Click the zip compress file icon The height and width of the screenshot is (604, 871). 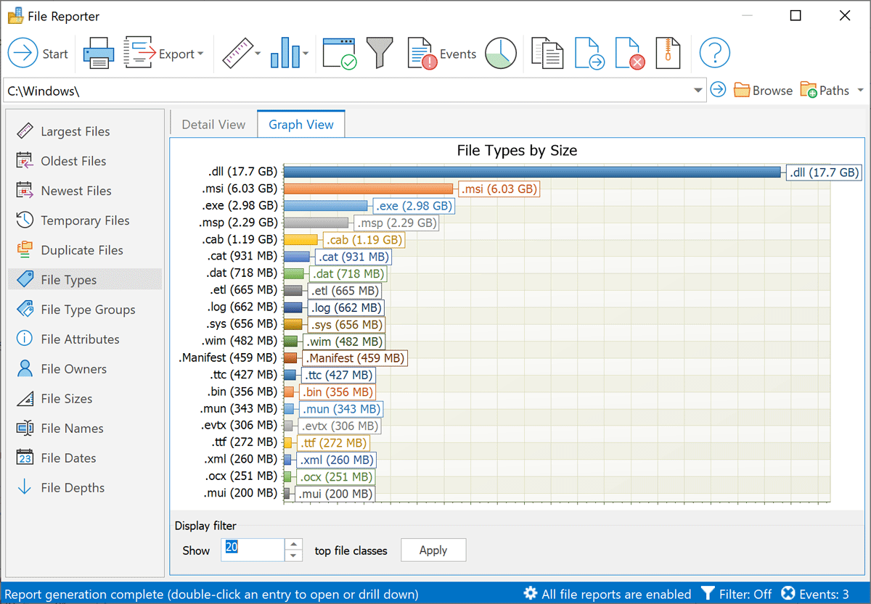[668, 54]
